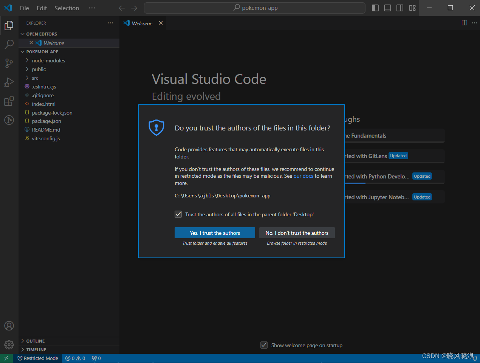
Task: Open the Accounts icon in activity bar
Action: (9, 326)
